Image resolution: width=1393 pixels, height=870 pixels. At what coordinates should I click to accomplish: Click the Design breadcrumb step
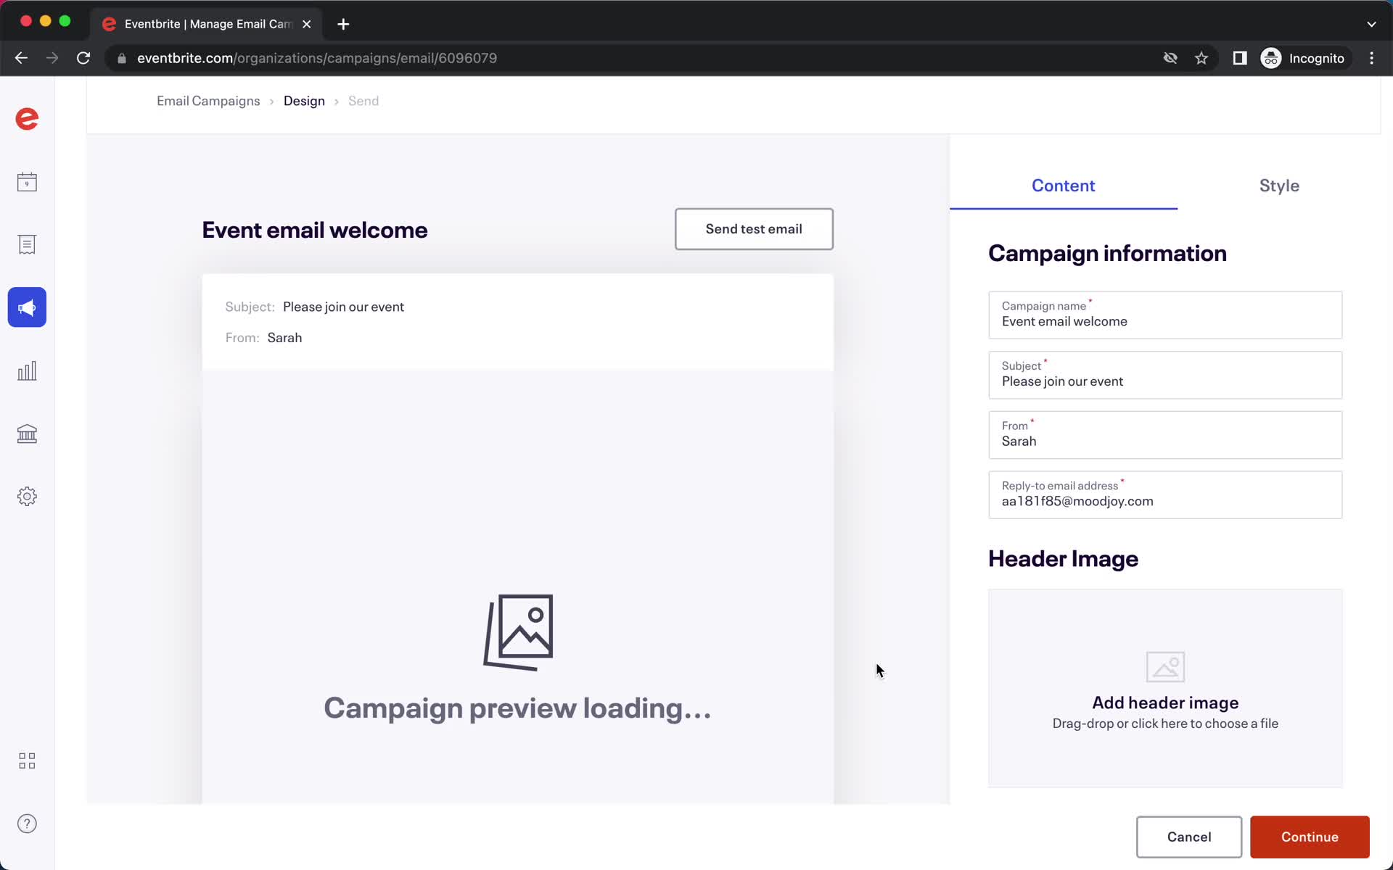(x=304, y=101)
